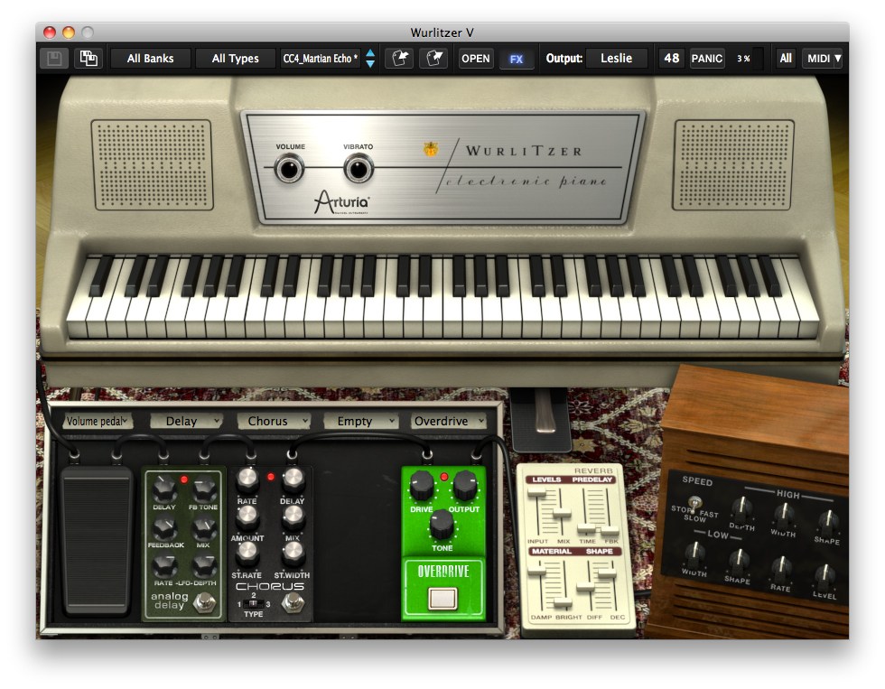Image resolution: width=885 pixels, height=689 pixels.
Task: Click the Chorus DELAY knob
Action: (293, 480)
